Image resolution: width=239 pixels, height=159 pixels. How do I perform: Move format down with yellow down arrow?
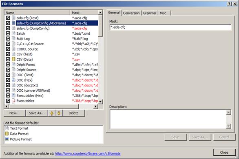[x=59, y=113]
